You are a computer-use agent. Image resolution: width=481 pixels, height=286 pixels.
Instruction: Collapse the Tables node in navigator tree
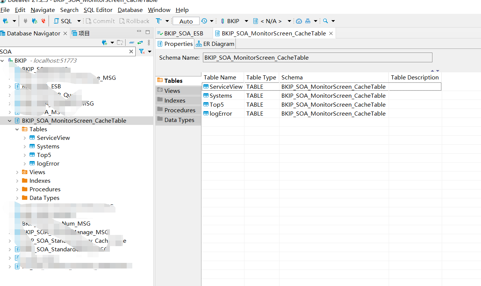17,129
